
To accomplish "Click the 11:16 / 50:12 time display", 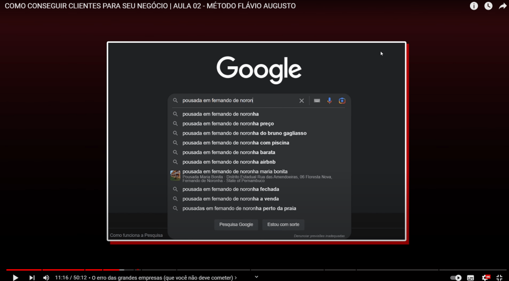I will click(x=71, y=278).
